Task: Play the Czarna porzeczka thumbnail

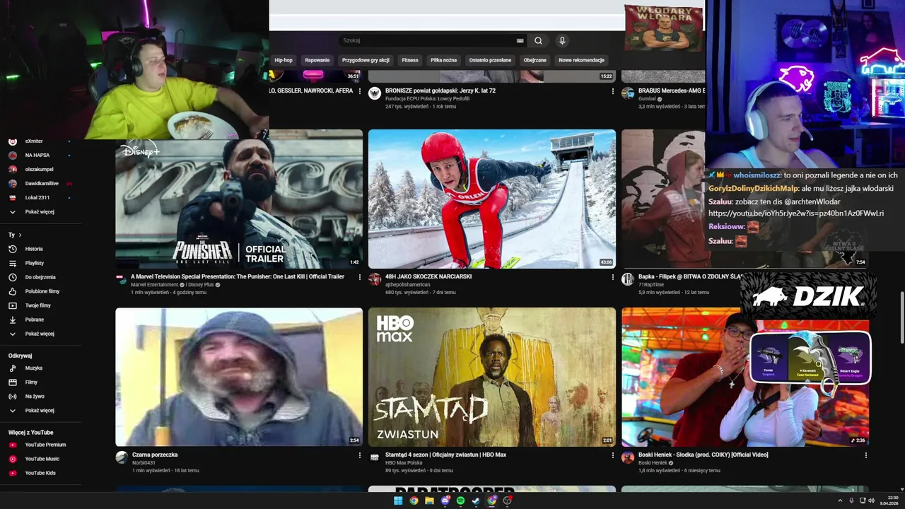Action: click(239, 377)
